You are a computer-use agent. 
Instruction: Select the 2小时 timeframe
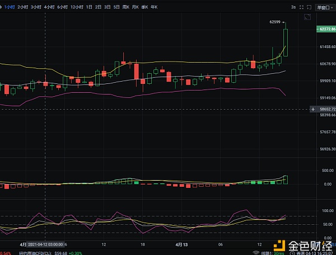23,7
